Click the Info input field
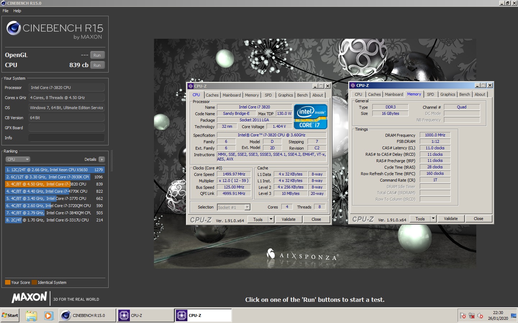The height and width of the screenshot is (323, 518). 67,138
